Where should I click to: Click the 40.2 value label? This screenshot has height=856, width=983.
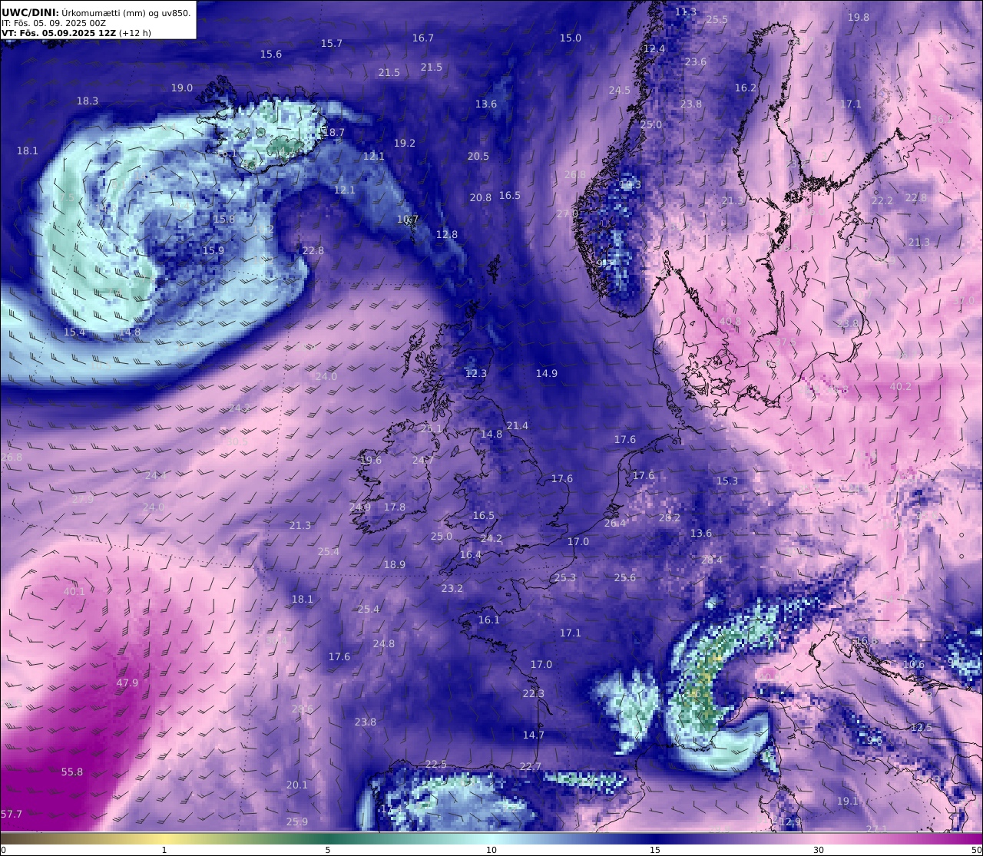(901, 387)
